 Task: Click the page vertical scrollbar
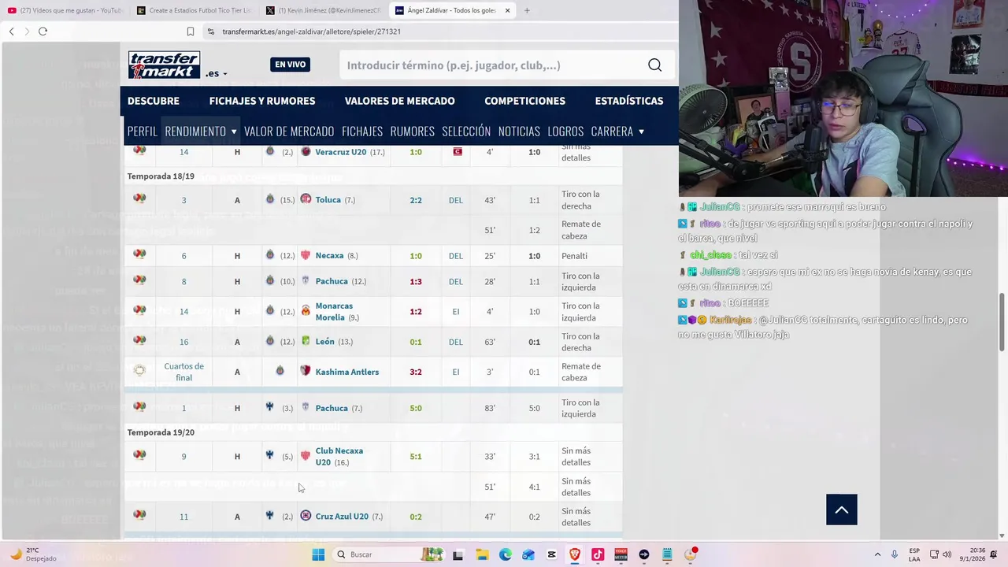[1002, 323]
